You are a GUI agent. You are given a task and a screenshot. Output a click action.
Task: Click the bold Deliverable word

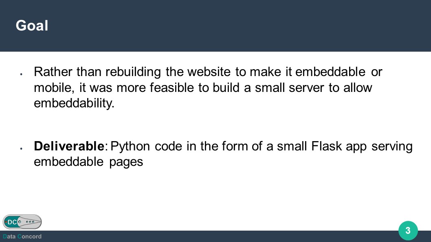(x=69, y=146)
